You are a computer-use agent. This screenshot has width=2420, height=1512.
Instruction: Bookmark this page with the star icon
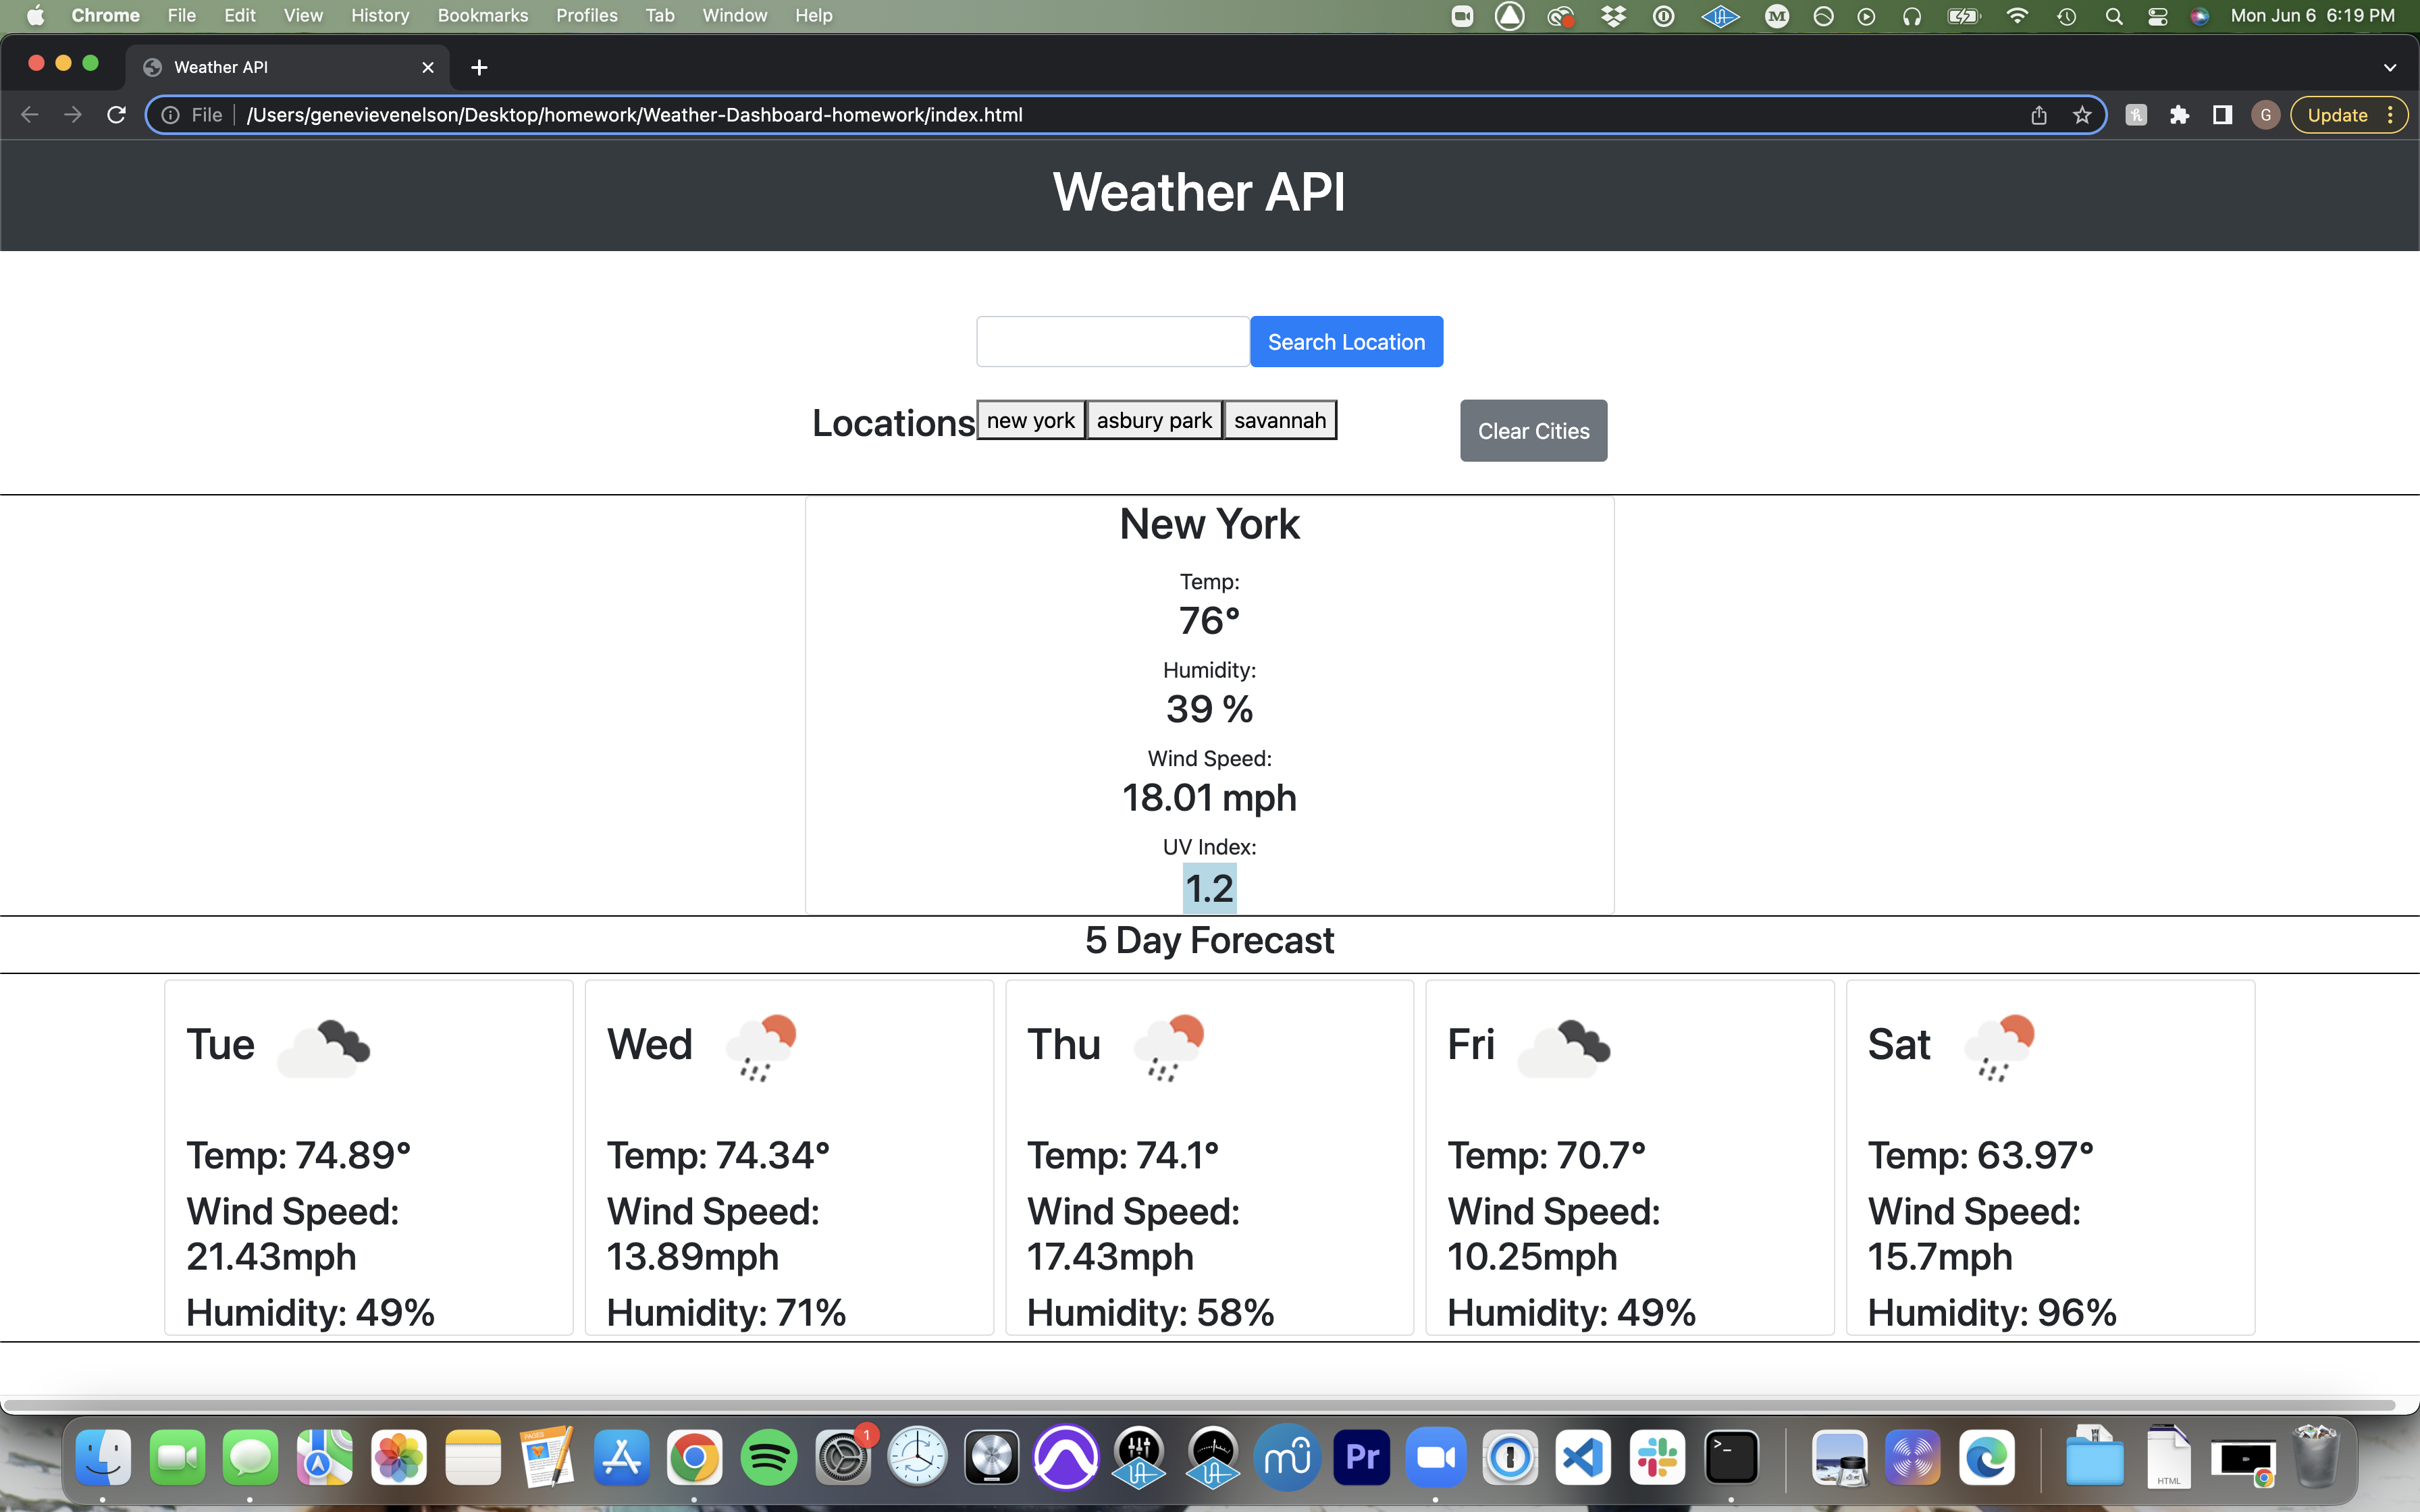2082,115
